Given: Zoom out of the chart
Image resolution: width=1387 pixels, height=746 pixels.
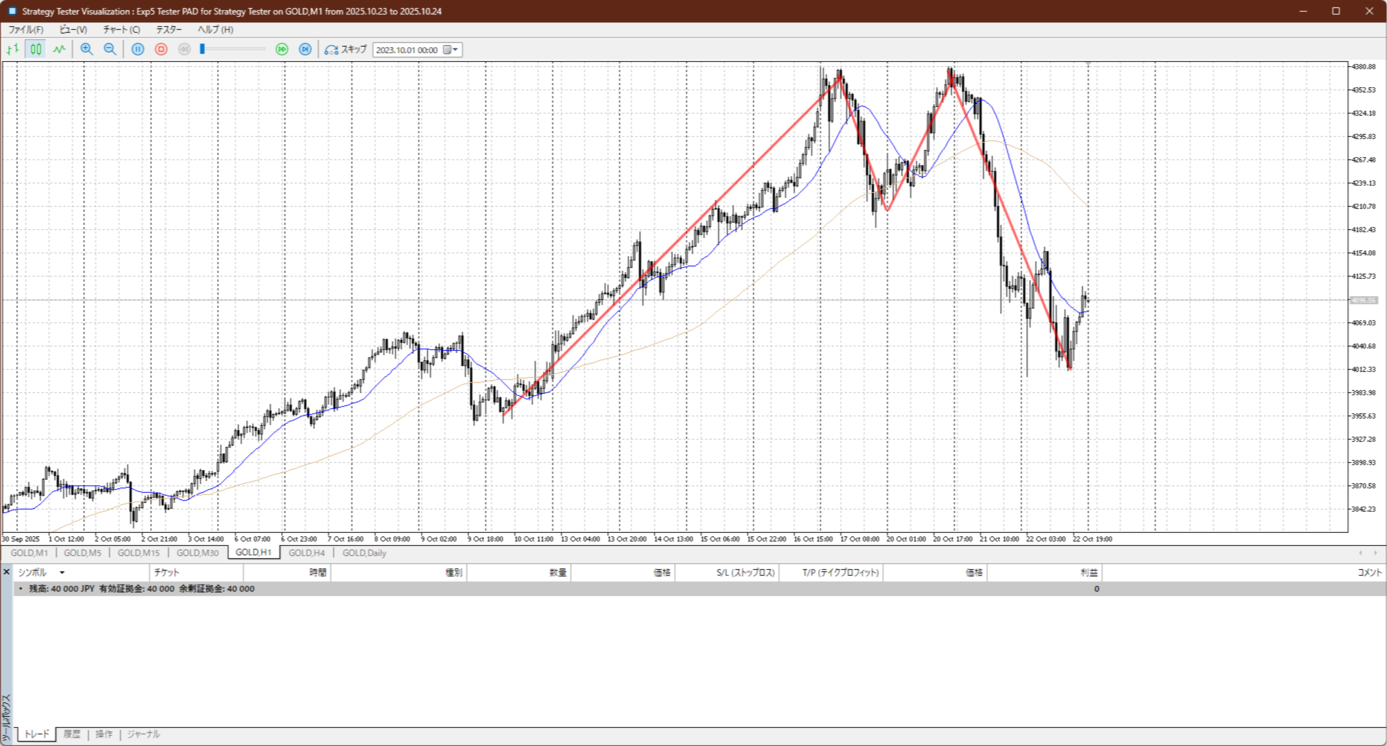Looking at the screenshot, I should click(110, 49).
